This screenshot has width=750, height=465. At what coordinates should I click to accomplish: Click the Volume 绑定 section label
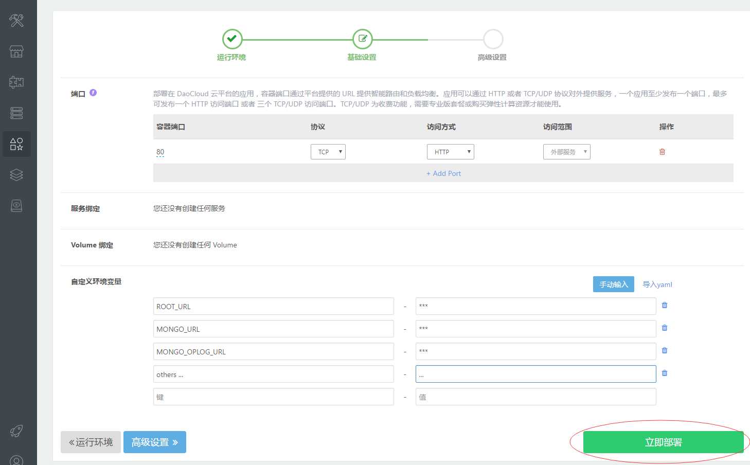tap(92, 245)
